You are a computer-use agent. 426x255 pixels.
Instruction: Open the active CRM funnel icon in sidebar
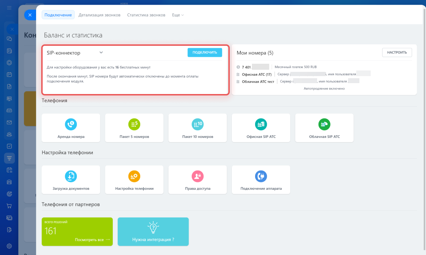tap(10, 158)
